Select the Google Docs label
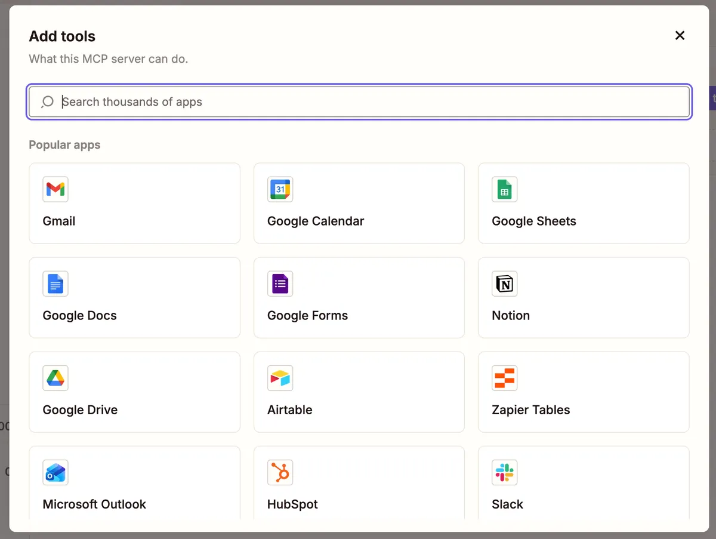The height and width of the screenshot is (539, 716). [80, 315]
